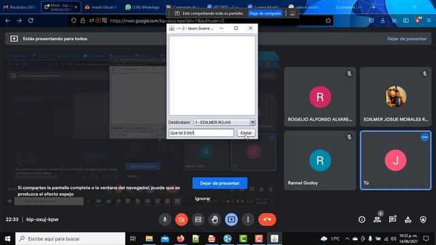Image resolution: width=436 pixels, height=245 pixels.
Task: Open the activities panel icon
Action: pos(408,219)
